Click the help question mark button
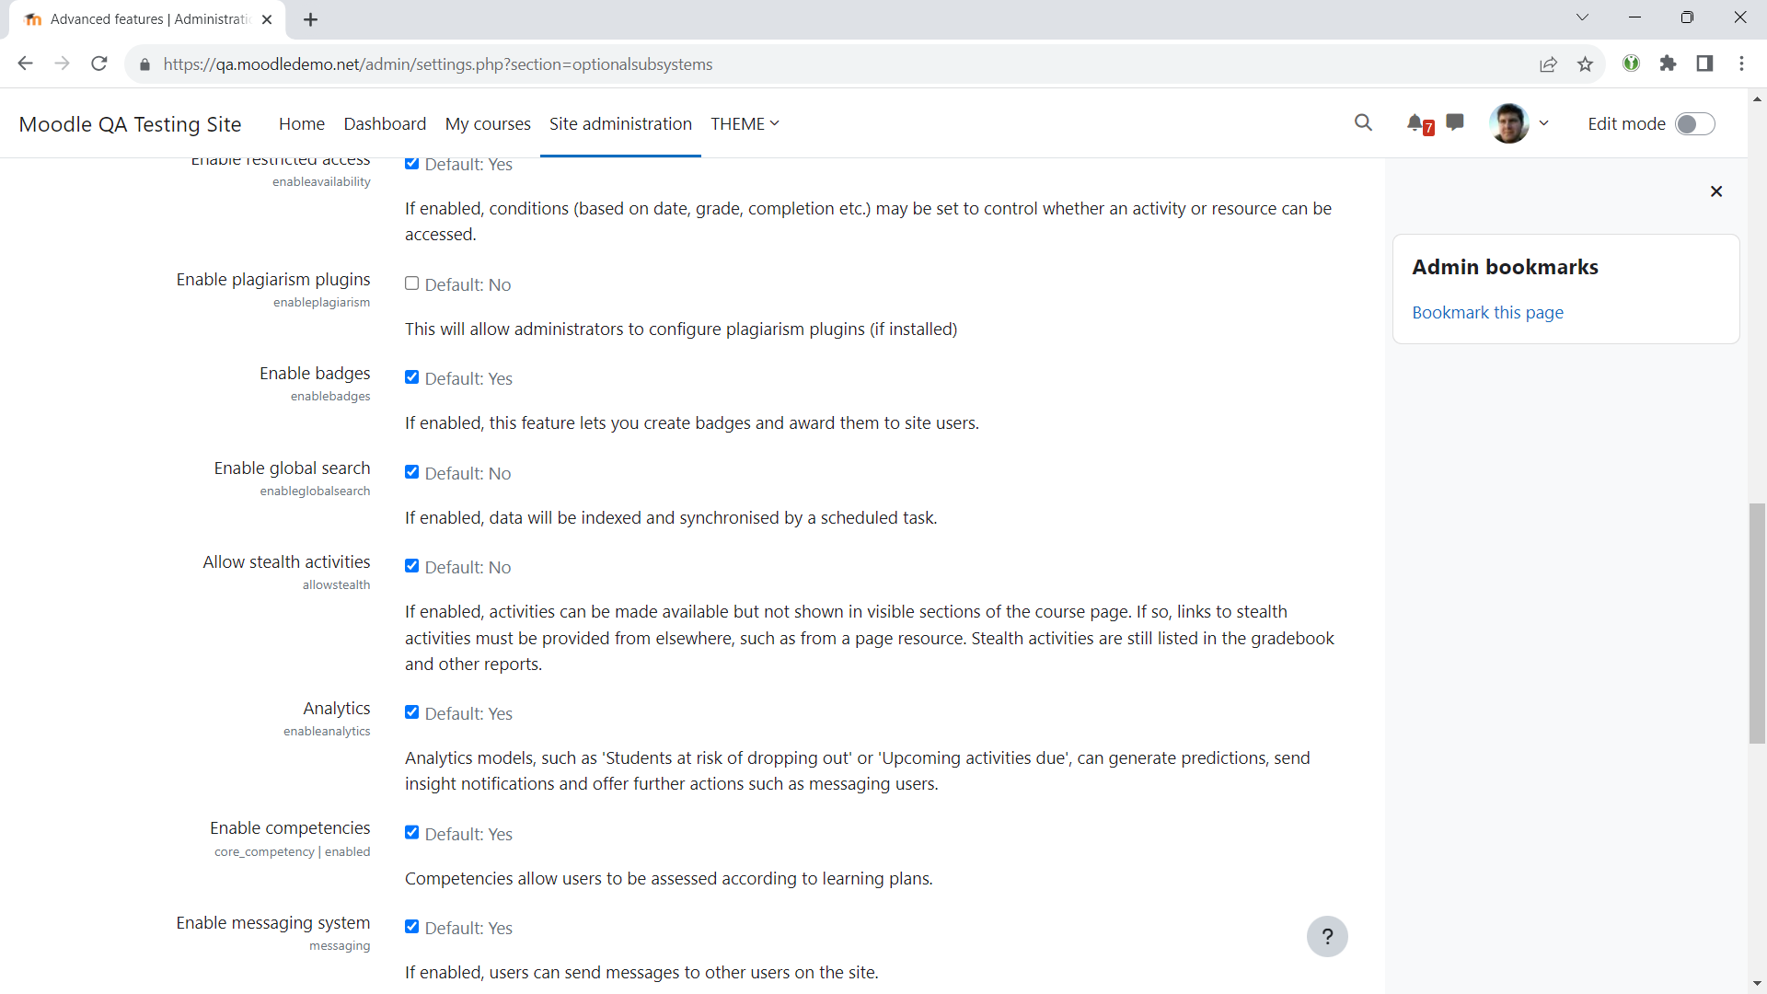Screen dimensions: 1767x994 pyautogui.click(x=1327, y=937)
